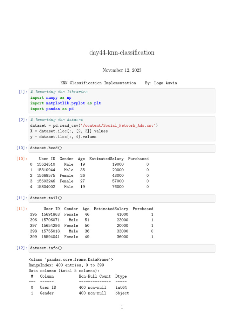Click the import pandas as pd line
The image size is (244, 326).
(x=52, y=109)
